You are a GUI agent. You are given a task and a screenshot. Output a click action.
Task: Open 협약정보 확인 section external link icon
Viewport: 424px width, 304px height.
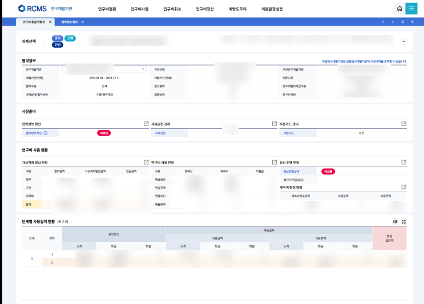pyautogui.click(x=146, y=124)
